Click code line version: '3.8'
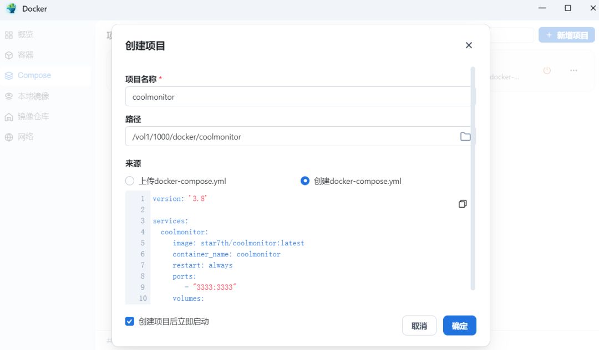This screenshot has width=599, height=350. click(180, 199)
